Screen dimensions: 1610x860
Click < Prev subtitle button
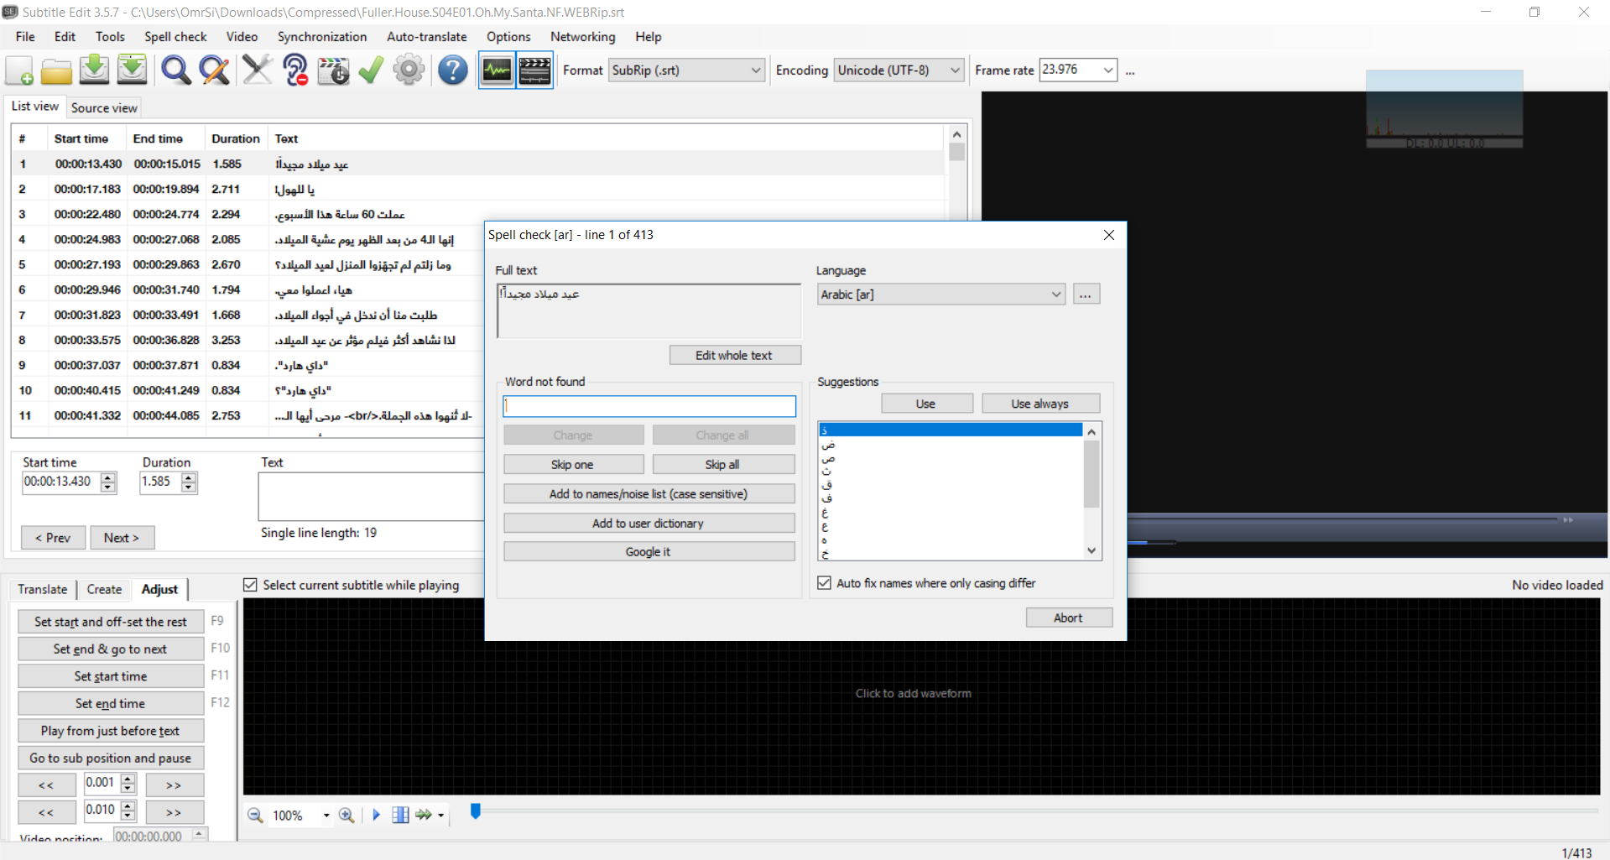[x=53, y=538]
